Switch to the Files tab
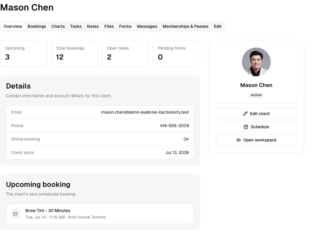Image resolution: width=323 pixels, height=247 pixels. pyautogui.click(x=109, y=26)
